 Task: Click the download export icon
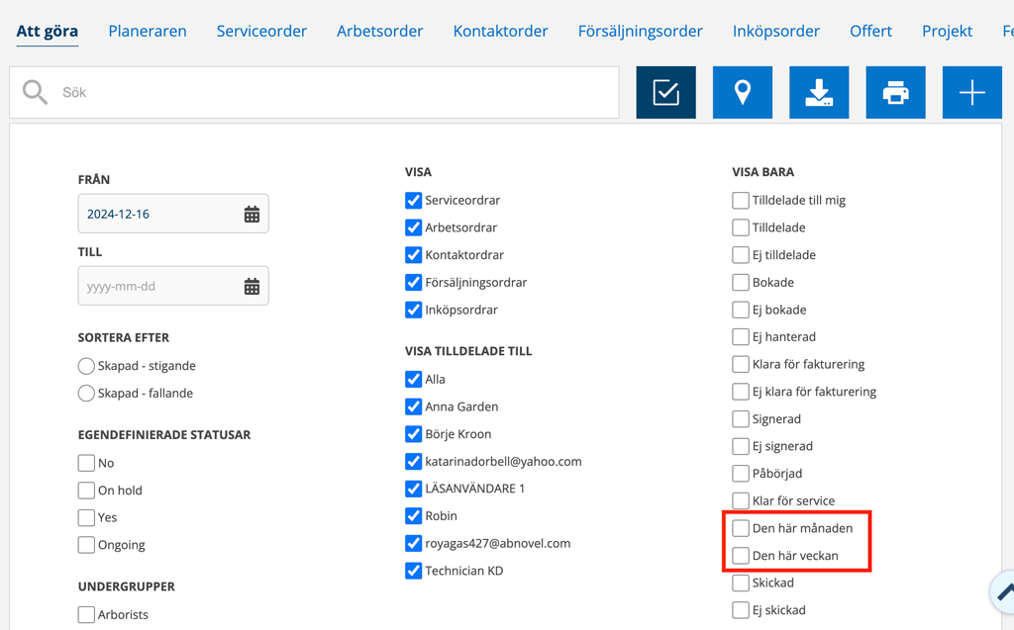(819, 92)
